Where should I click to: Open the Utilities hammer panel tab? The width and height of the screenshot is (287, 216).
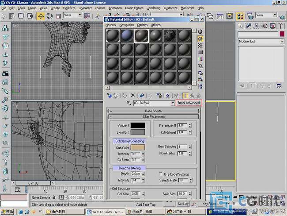[281, 26]
